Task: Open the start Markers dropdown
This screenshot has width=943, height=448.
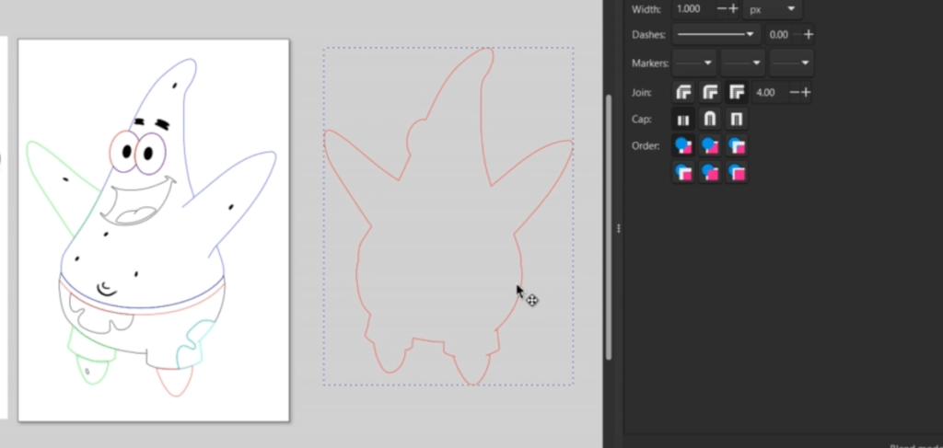Action: (x=694, y=63)
